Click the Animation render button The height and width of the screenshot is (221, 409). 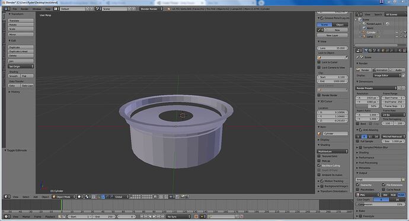coord(380,70)
